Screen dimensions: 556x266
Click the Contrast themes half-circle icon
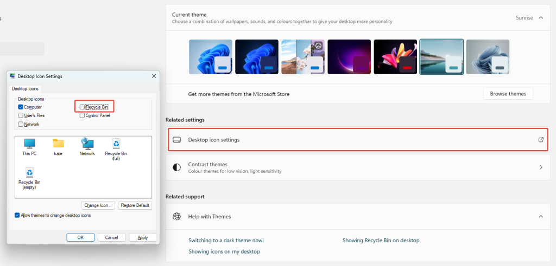pos(176,167)
